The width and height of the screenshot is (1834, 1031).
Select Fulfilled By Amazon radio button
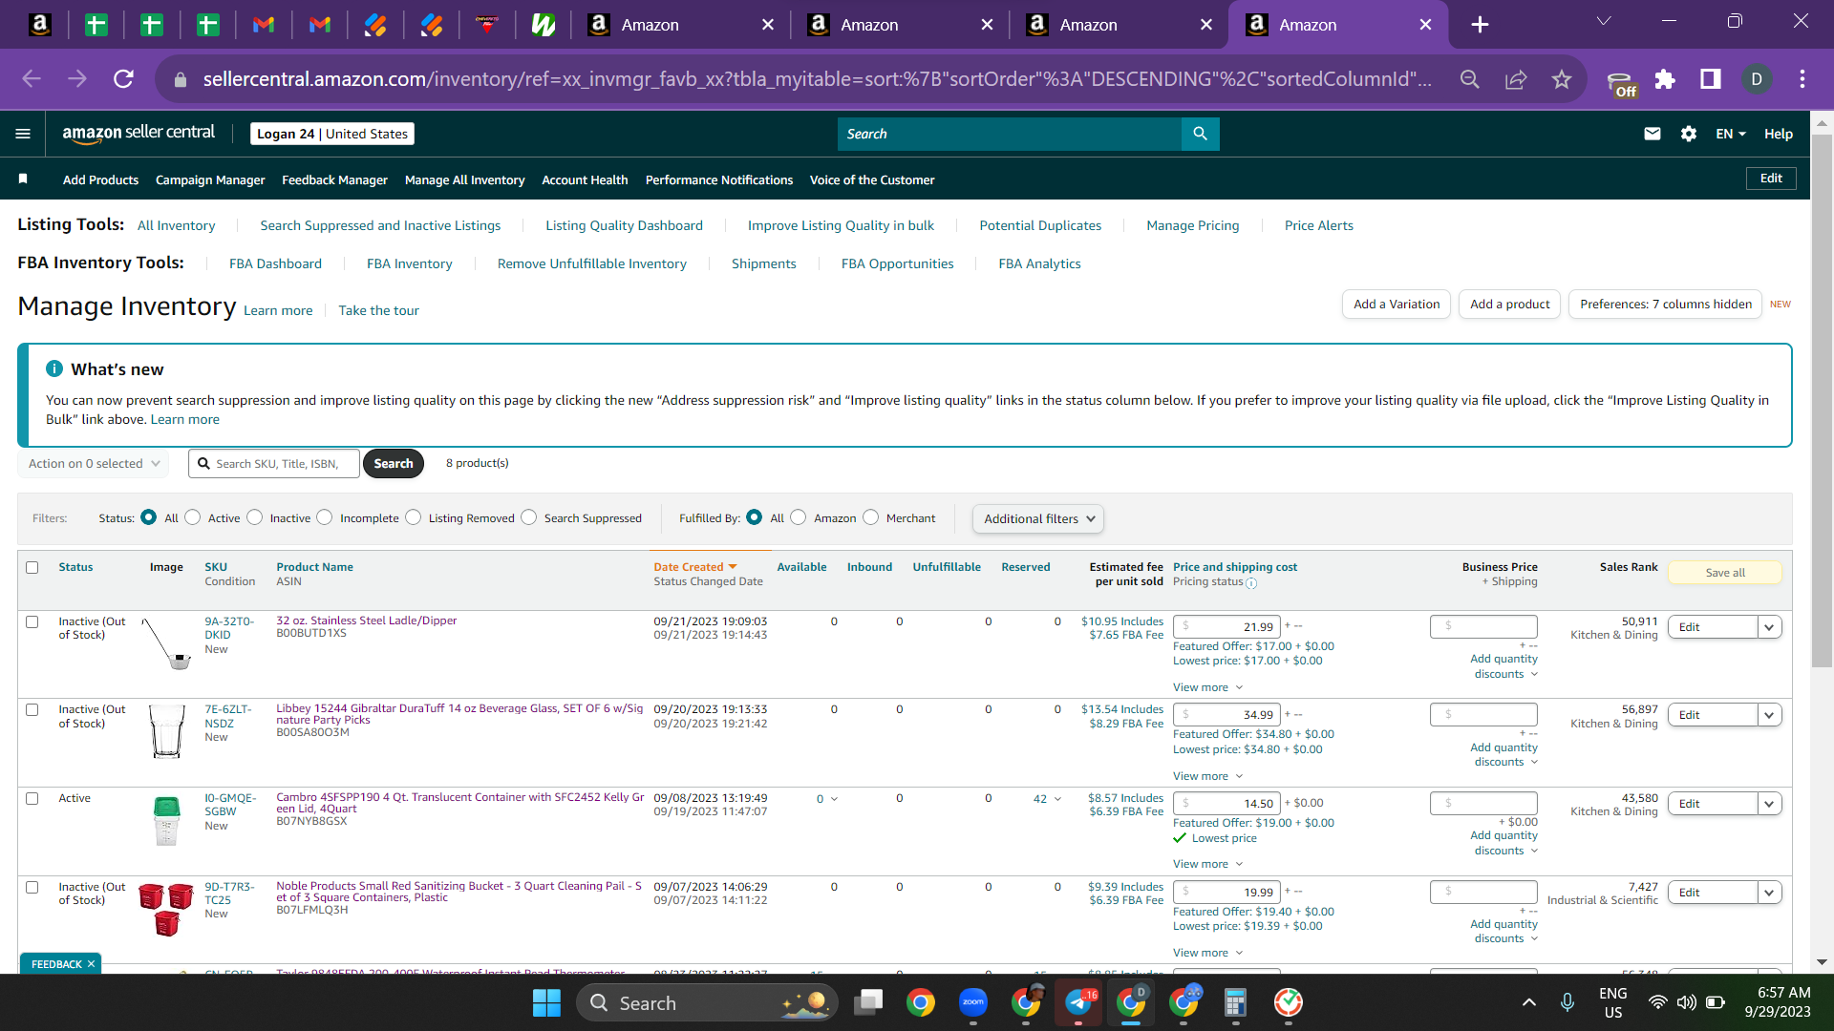tap(799, 517)
